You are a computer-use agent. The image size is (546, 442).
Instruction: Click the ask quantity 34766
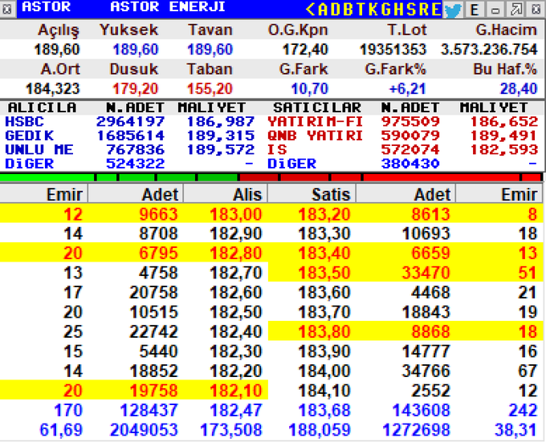tap(426, 371)
